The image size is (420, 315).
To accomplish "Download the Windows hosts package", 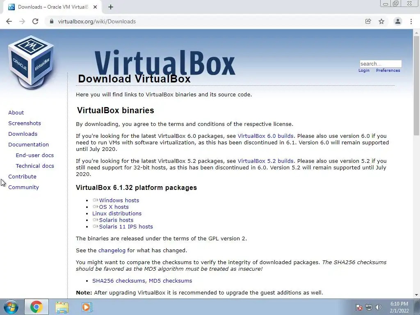I will tap(119, 200).
